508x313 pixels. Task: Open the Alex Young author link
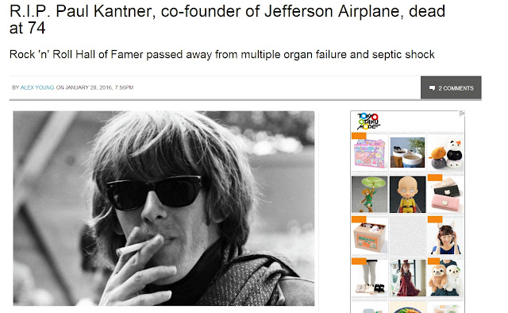point(37,87)
